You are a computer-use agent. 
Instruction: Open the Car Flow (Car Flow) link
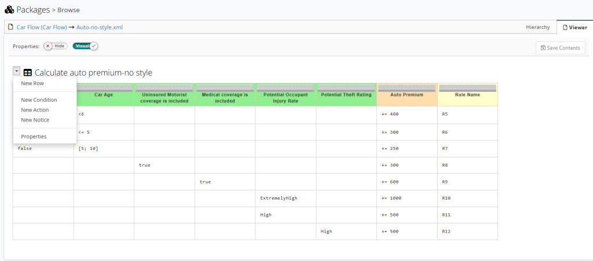click(x=42, y=27)
